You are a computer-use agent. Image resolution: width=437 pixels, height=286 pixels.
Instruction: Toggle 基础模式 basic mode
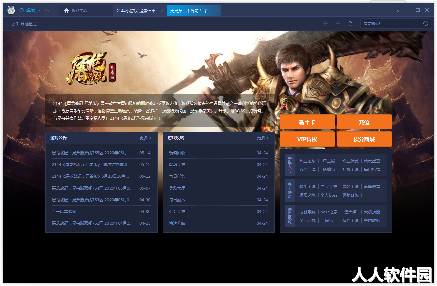coord(25,24)
